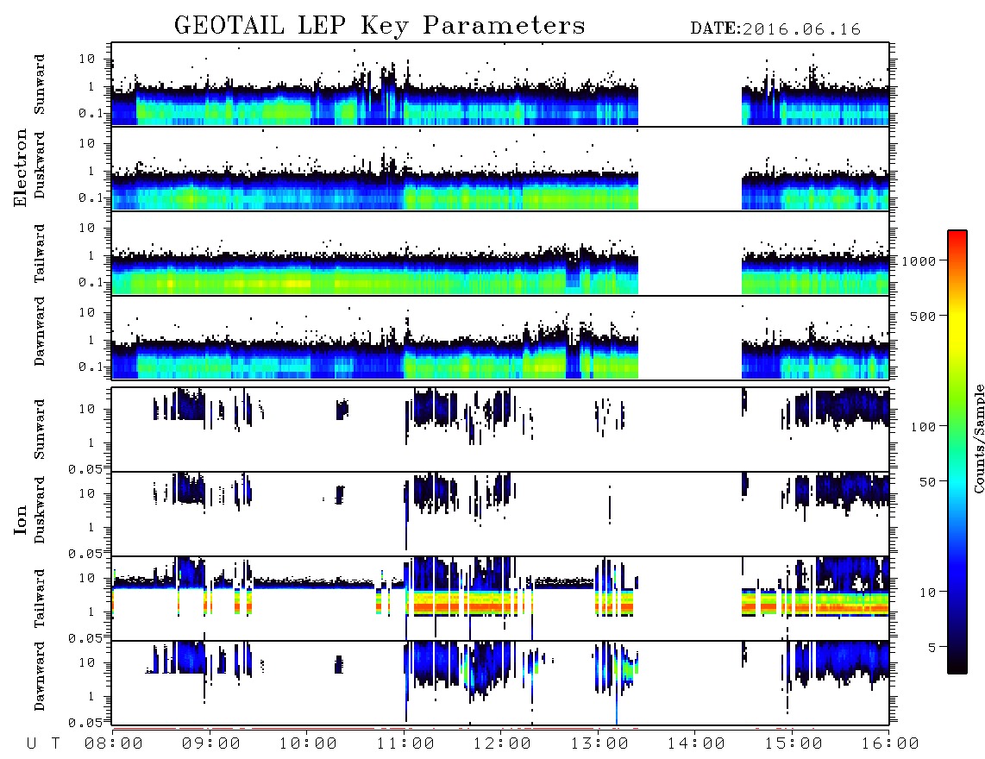Select the Ion Sunward axis label

pos(40,429)
